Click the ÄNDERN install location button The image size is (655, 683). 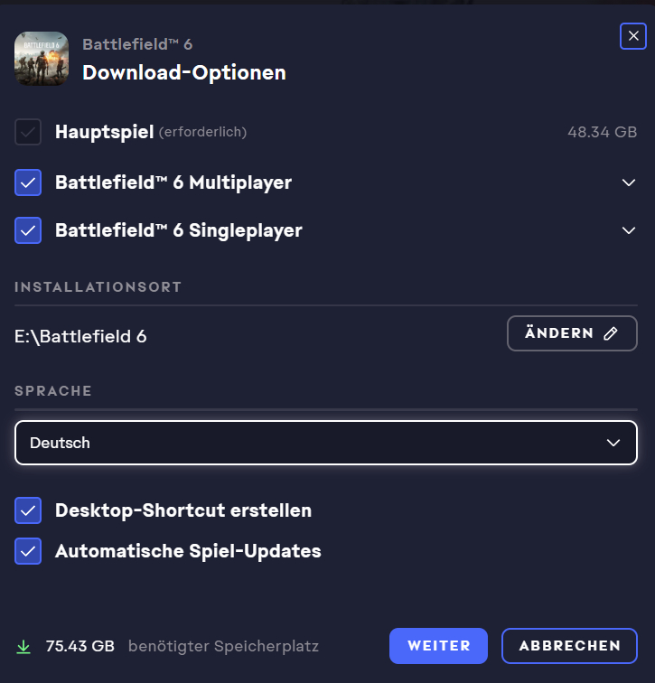tap(572, 333)
